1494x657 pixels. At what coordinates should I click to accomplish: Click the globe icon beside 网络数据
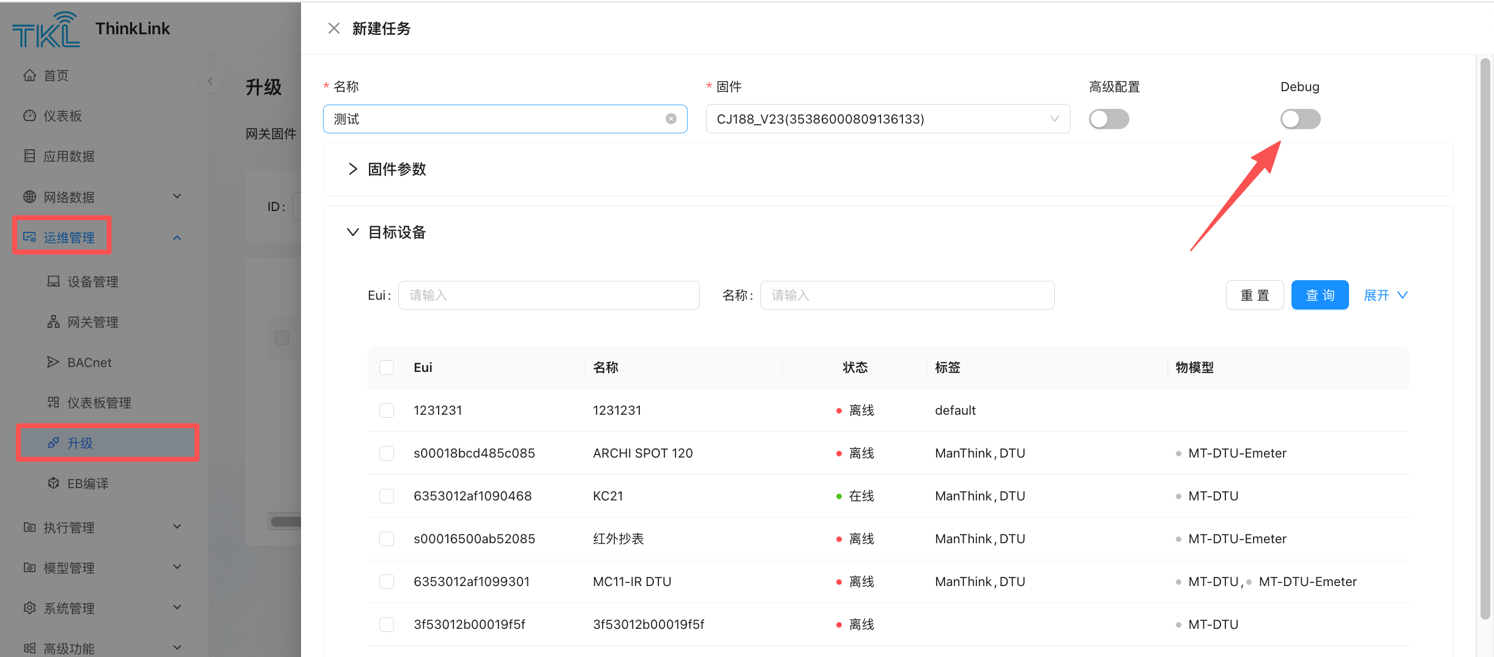click(x=29, y=196)
